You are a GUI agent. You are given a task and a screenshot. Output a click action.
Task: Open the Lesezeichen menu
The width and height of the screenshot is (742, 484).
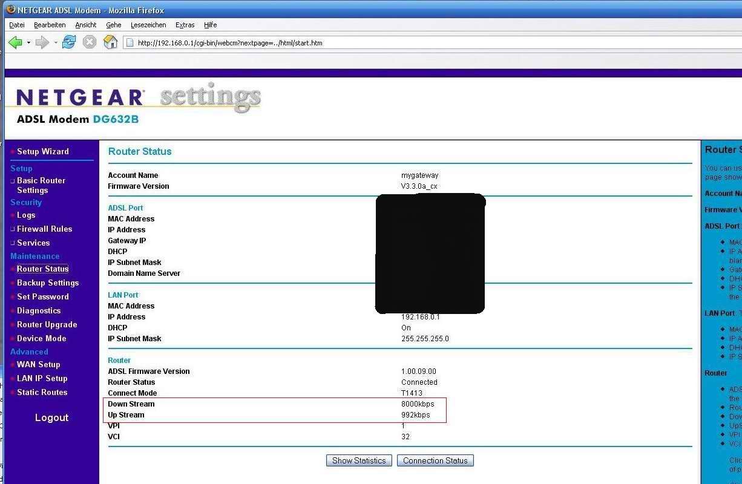(x=149, y=25)
